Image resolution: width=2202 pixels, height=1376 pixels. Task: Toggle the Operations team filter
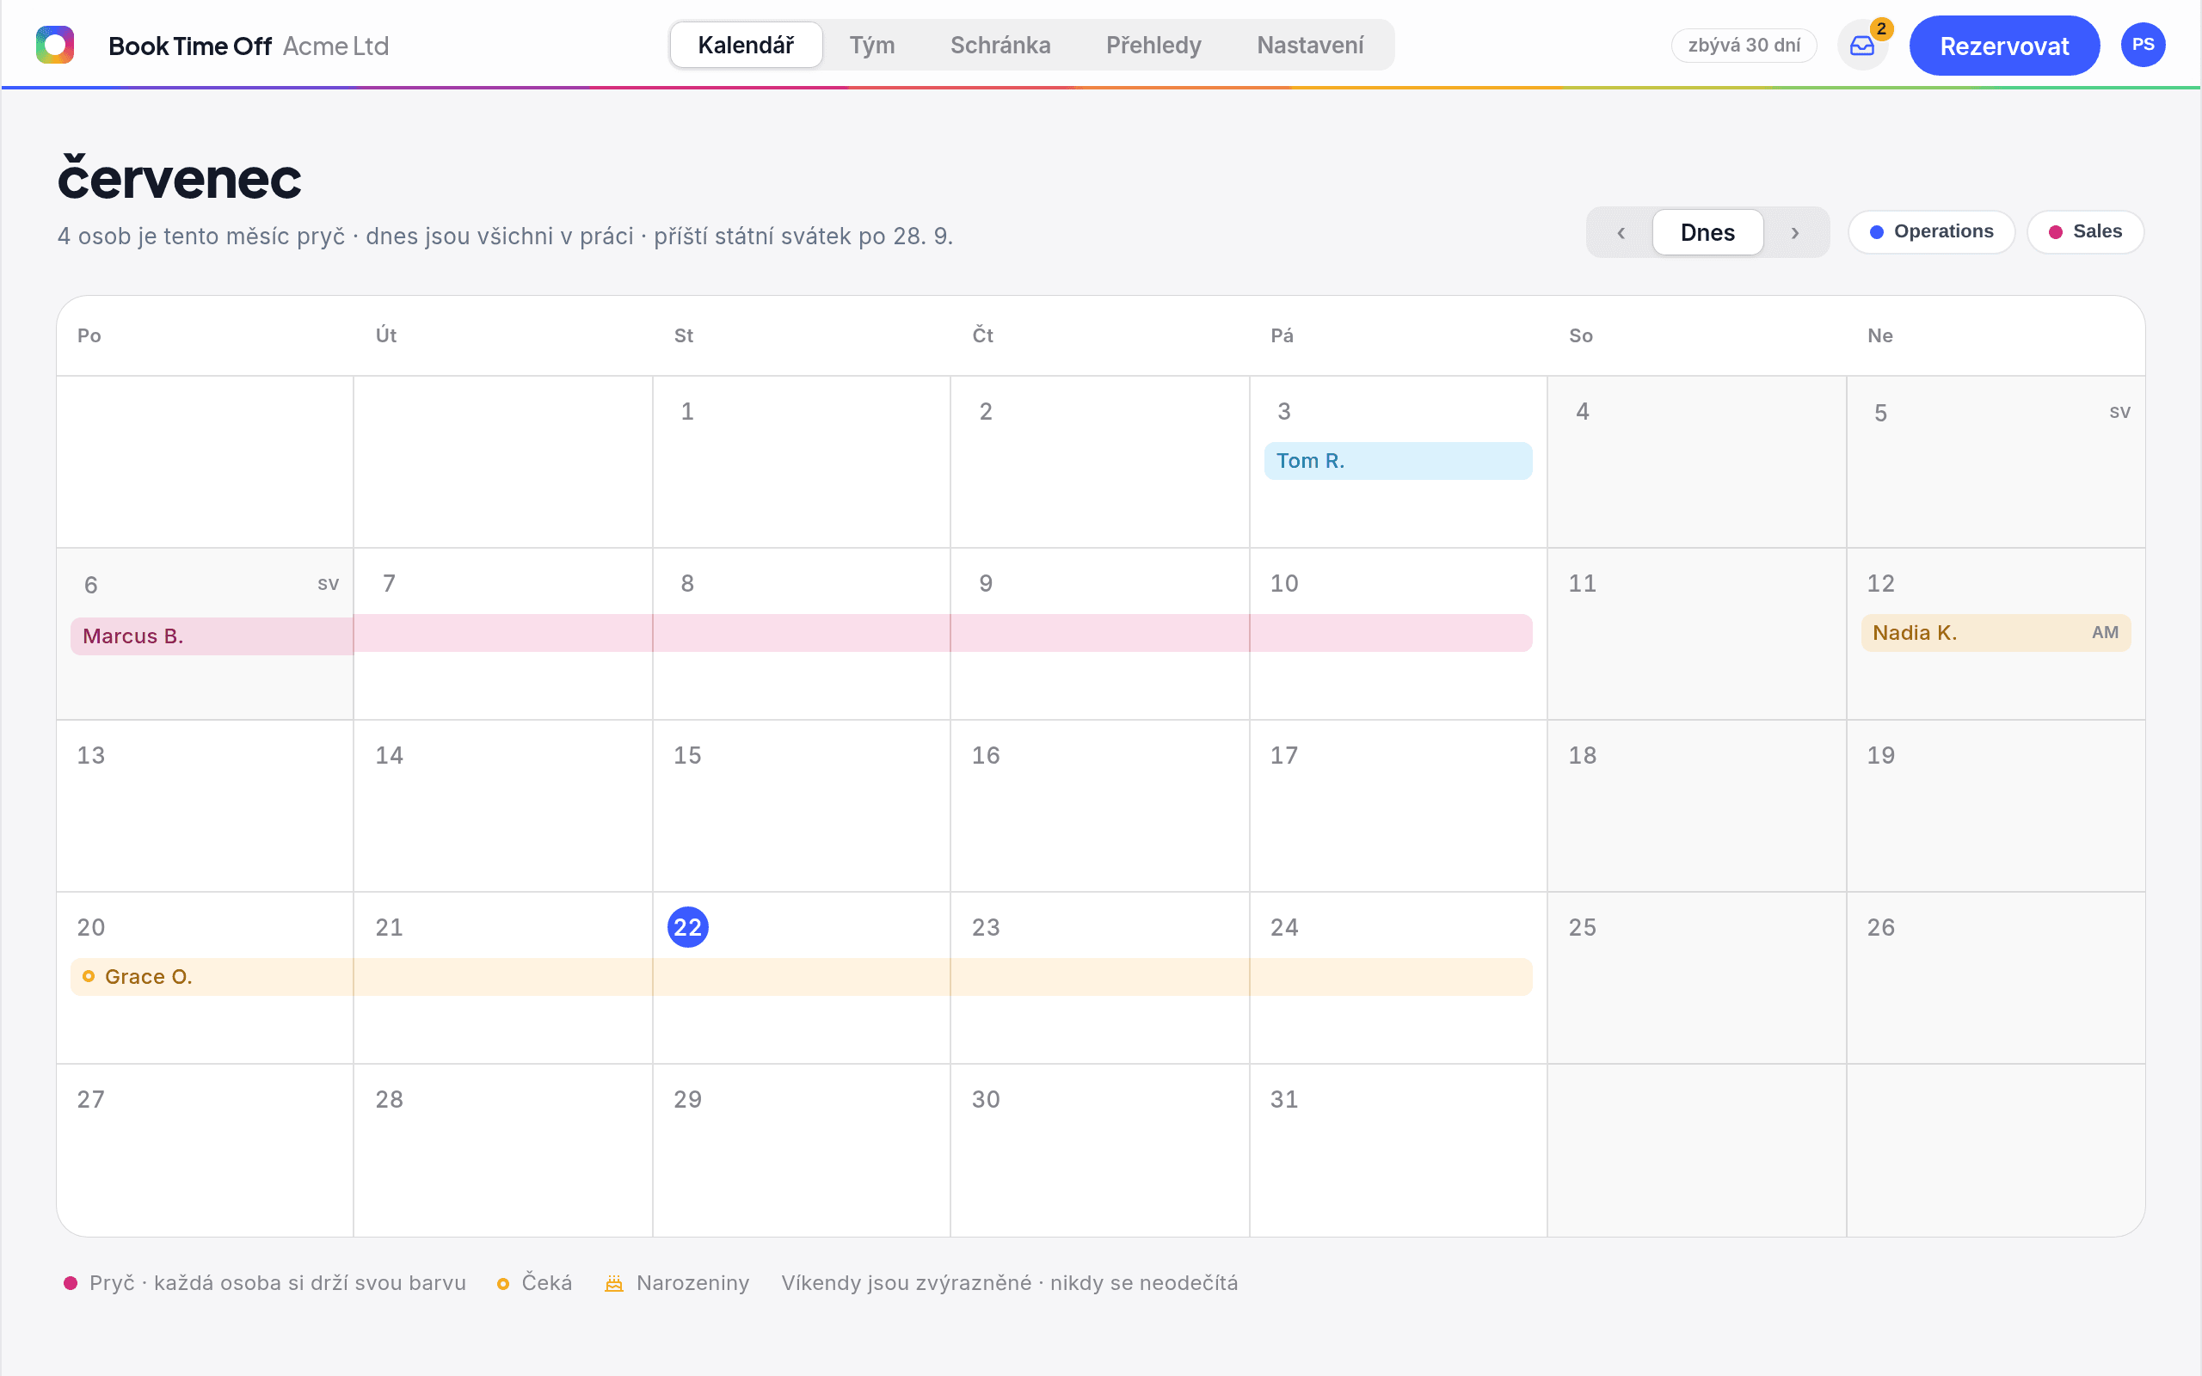[x=1931, y=232]
